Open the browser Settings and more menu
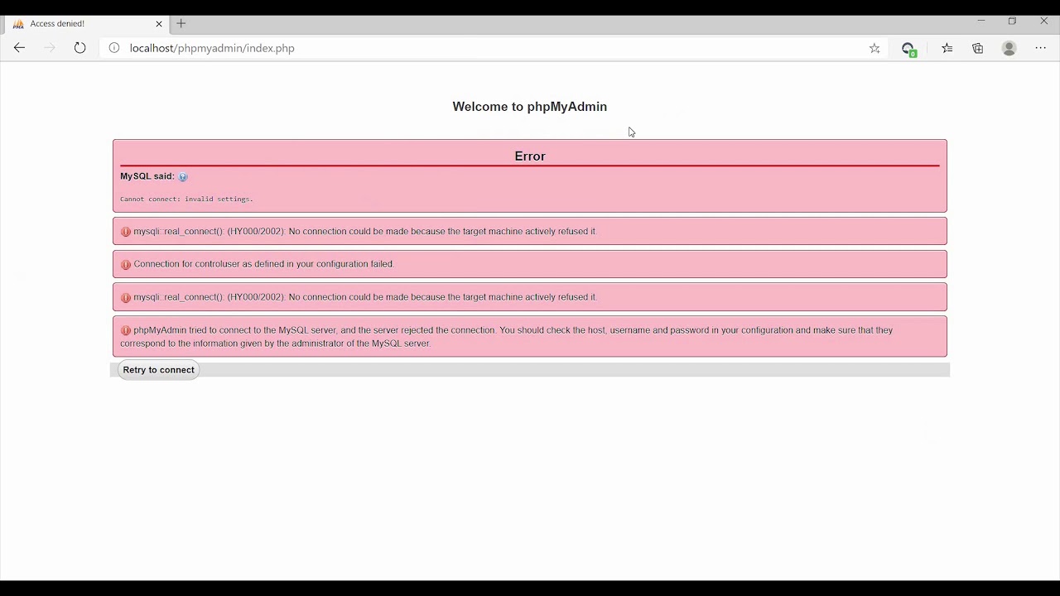 (x=1041, y=48)
